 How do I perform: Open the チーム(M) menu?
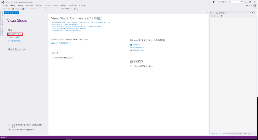coord(39,6)
